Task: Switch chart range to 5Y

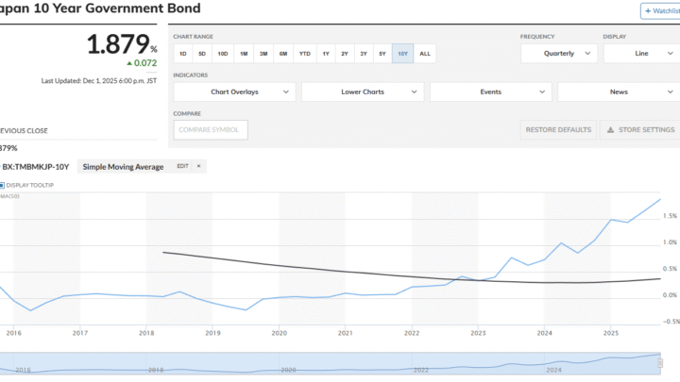Action: click(383, 54)
